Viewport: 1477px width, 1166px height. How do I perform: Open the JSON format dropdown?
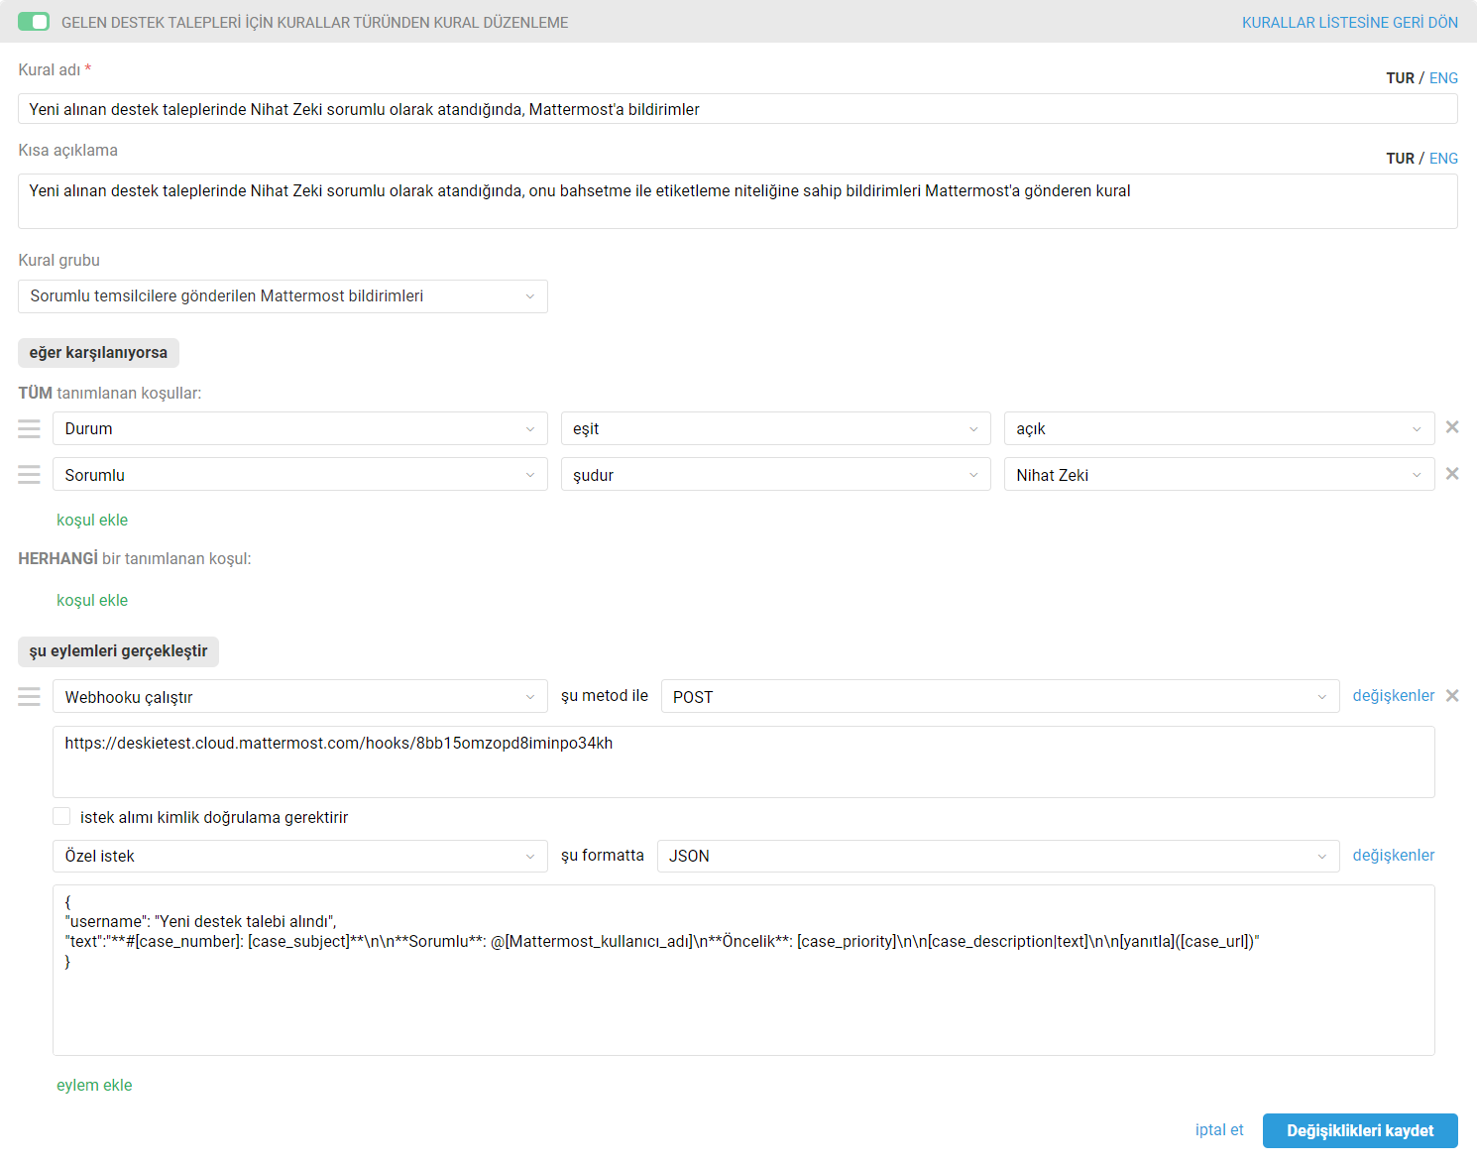click(x=998, y=856)
